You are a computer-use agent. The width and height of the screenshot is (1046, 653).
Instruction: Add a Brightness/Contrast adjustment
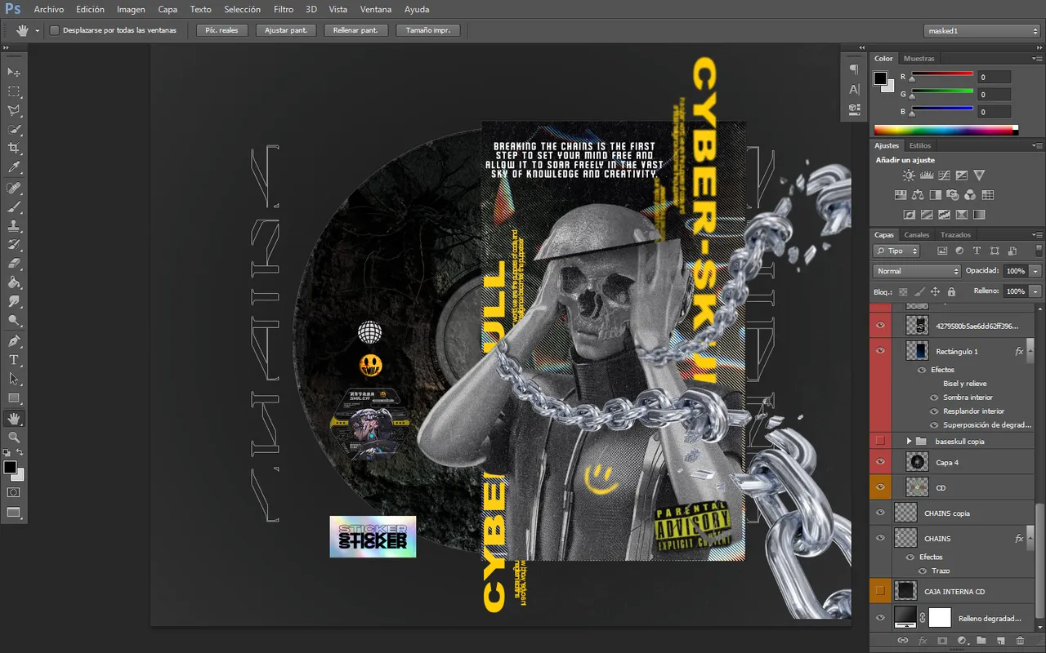(909, 175)
